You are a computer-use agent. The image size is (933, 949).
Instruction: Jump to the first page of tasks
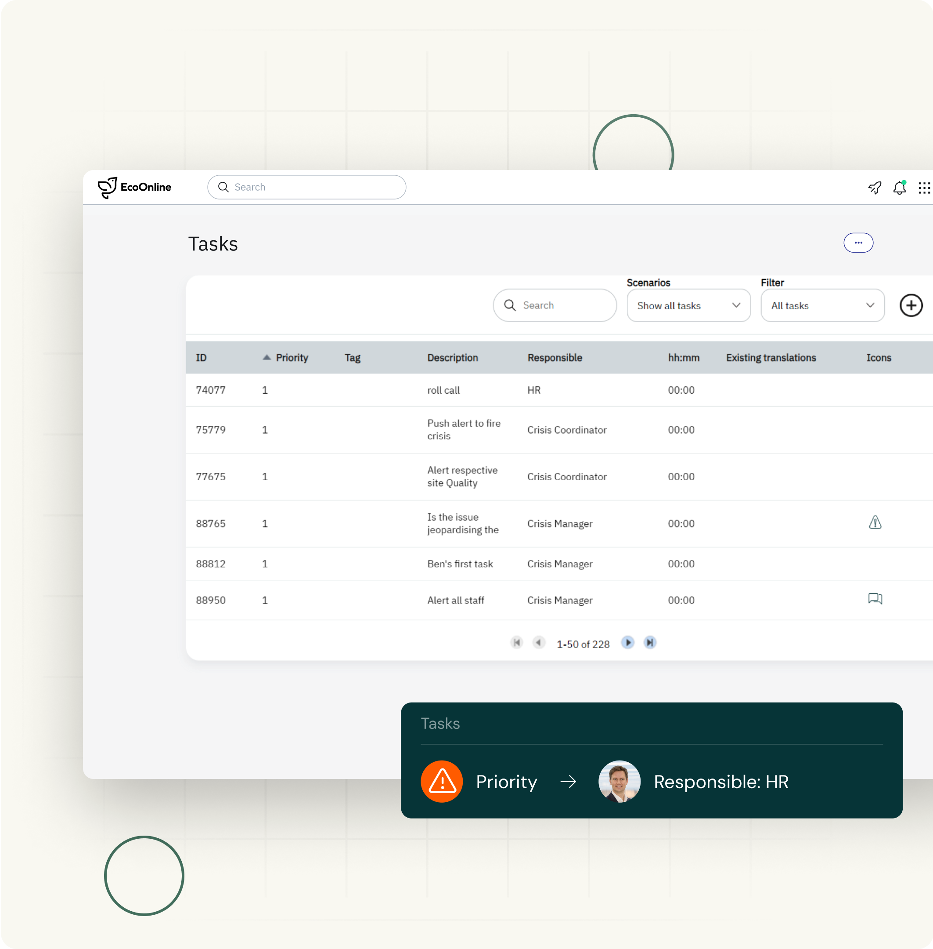click(x=516, y=642)
